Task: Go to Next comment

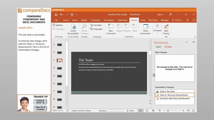Action: [135, 28]
